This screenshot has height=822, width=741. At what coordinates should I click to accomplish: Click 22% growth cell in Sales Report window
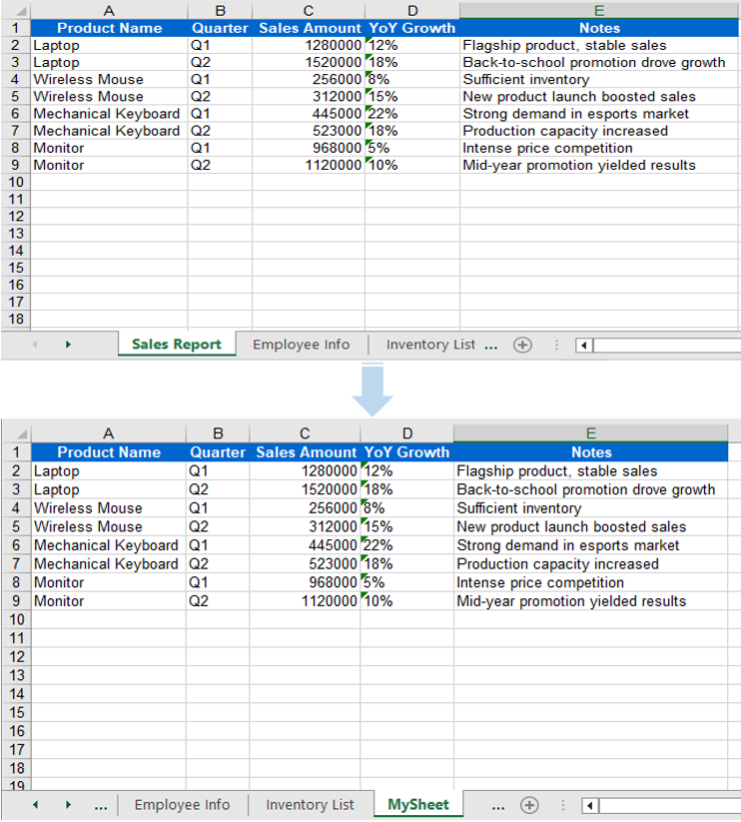[x=411, y=114]
